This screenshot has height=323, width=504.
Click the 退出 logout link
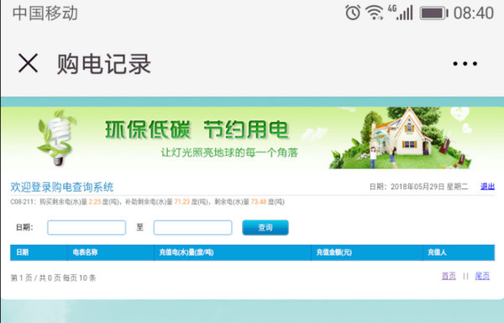coord(487,186)
